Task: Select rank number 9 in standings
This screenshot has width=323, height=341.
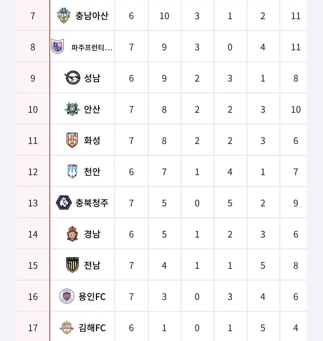Action: click(x=33, y=78)
